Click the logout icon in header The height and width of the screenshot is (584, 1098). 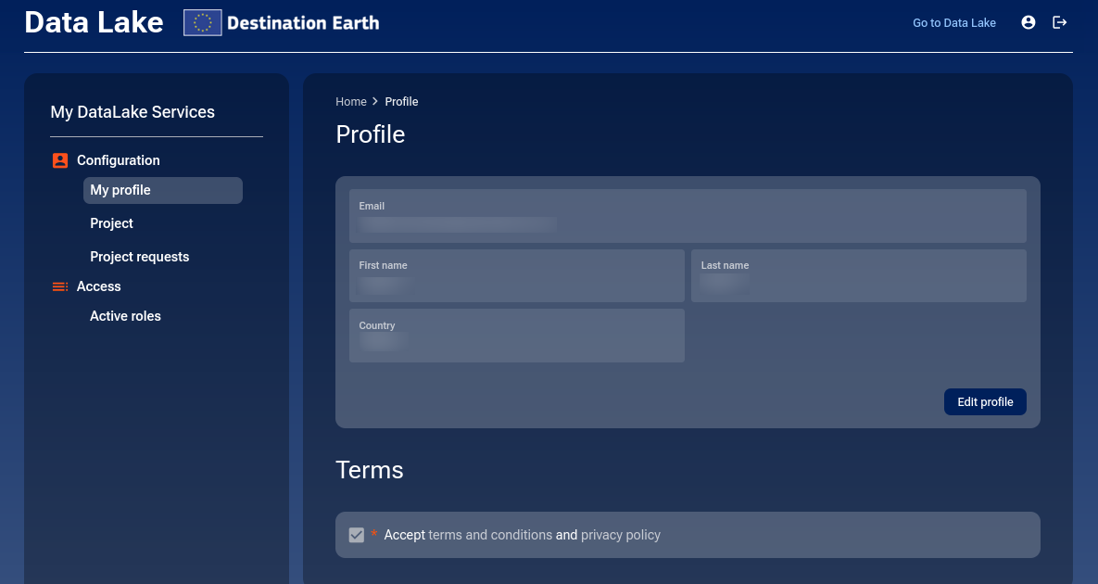(x=1060, y=22)
